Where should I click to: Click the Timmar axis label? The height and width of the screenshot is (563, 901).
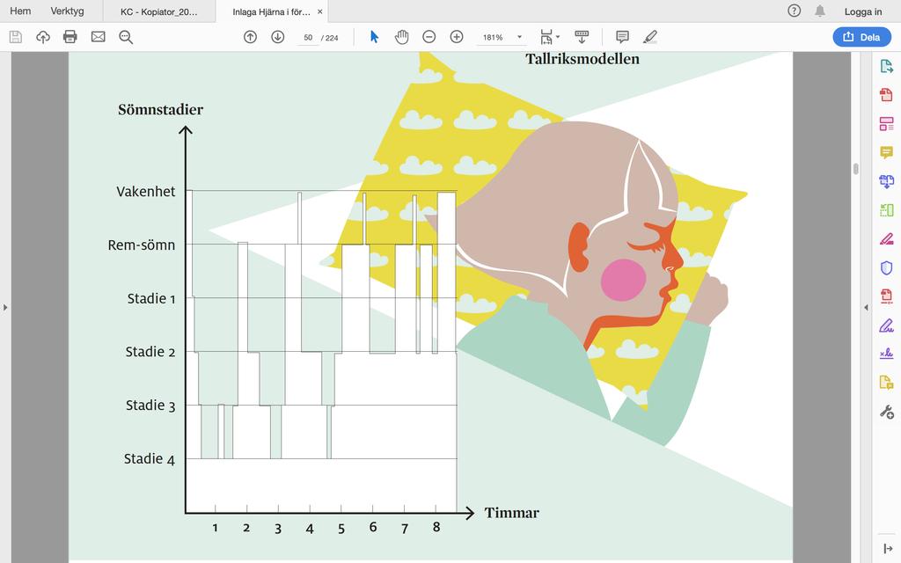[511, 513]
